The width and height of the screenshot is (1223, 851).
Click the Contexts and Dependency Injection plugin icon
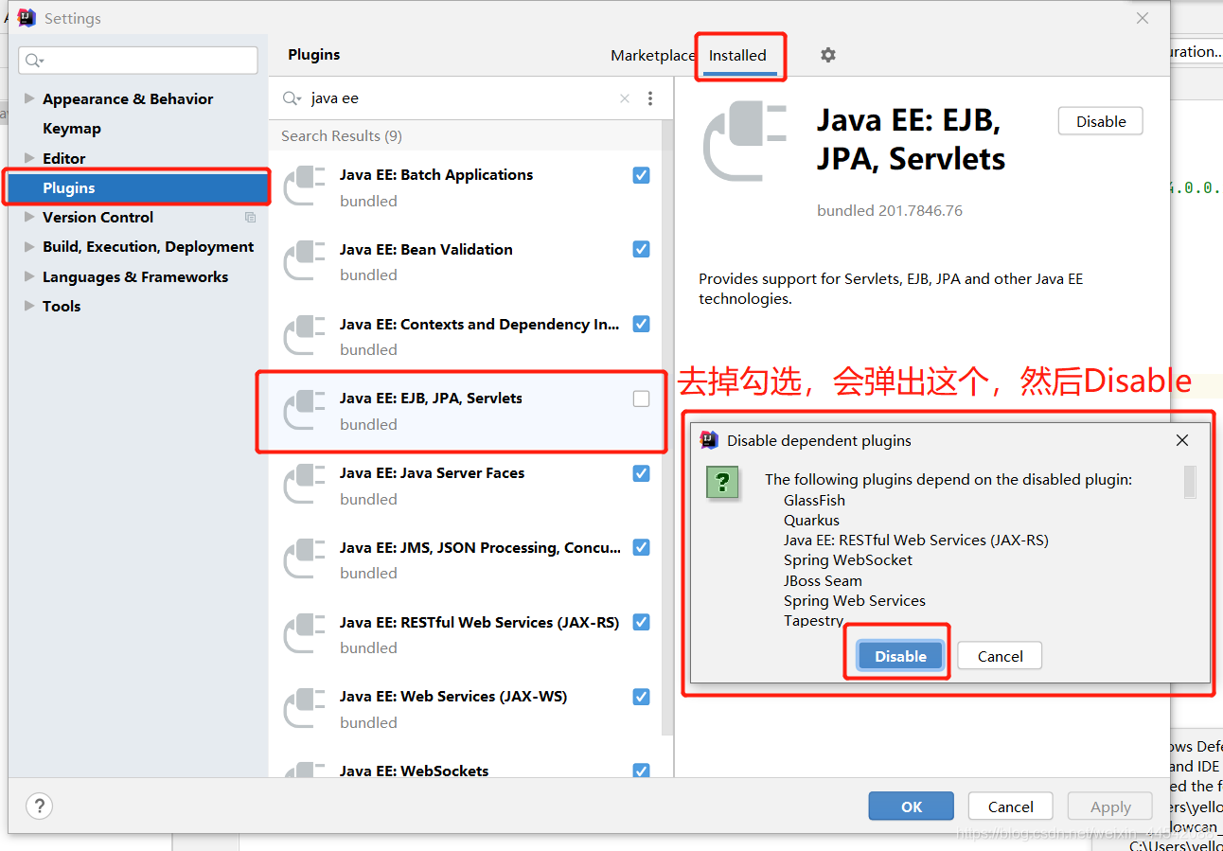pos(305,336)
